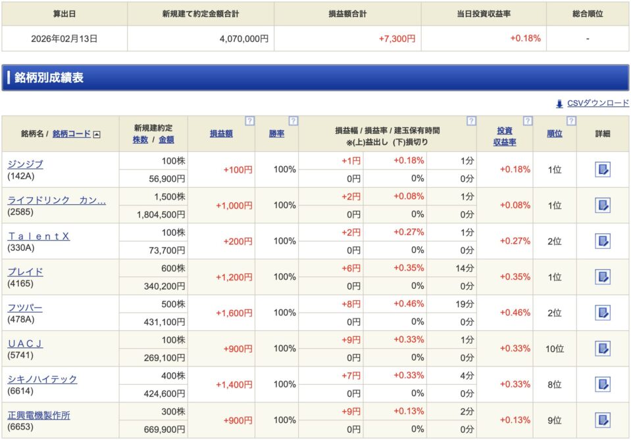The width and height of the screenshot is (631, 440).
Task: Sort table by 損益額 column
Action: (221, 134)
